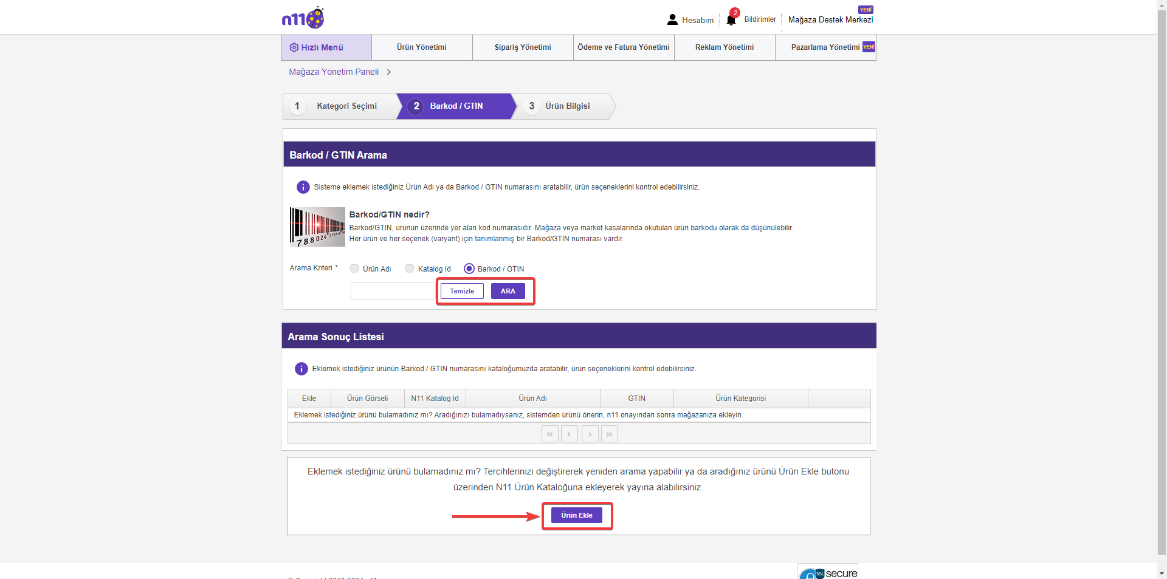Click the info icon in Arama Sonuç Listesi
Viewport: 1167px width, 579px height.
(x=301, y=369)
